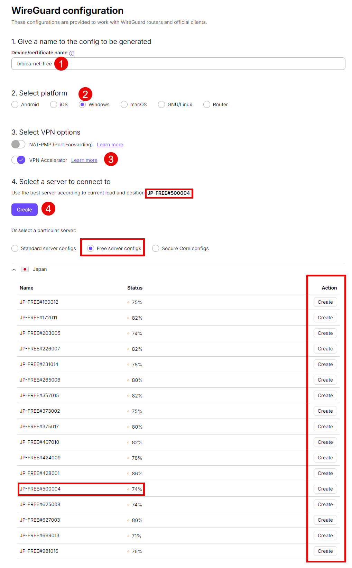Choose the iOS platform option

pyautogui.click(x=54, y=104)
